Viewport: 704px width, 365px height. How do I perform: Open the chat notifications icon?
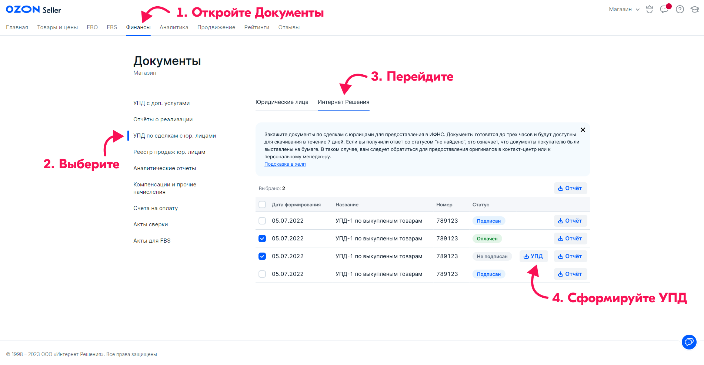pyautogui.click(x=664, y=10)
